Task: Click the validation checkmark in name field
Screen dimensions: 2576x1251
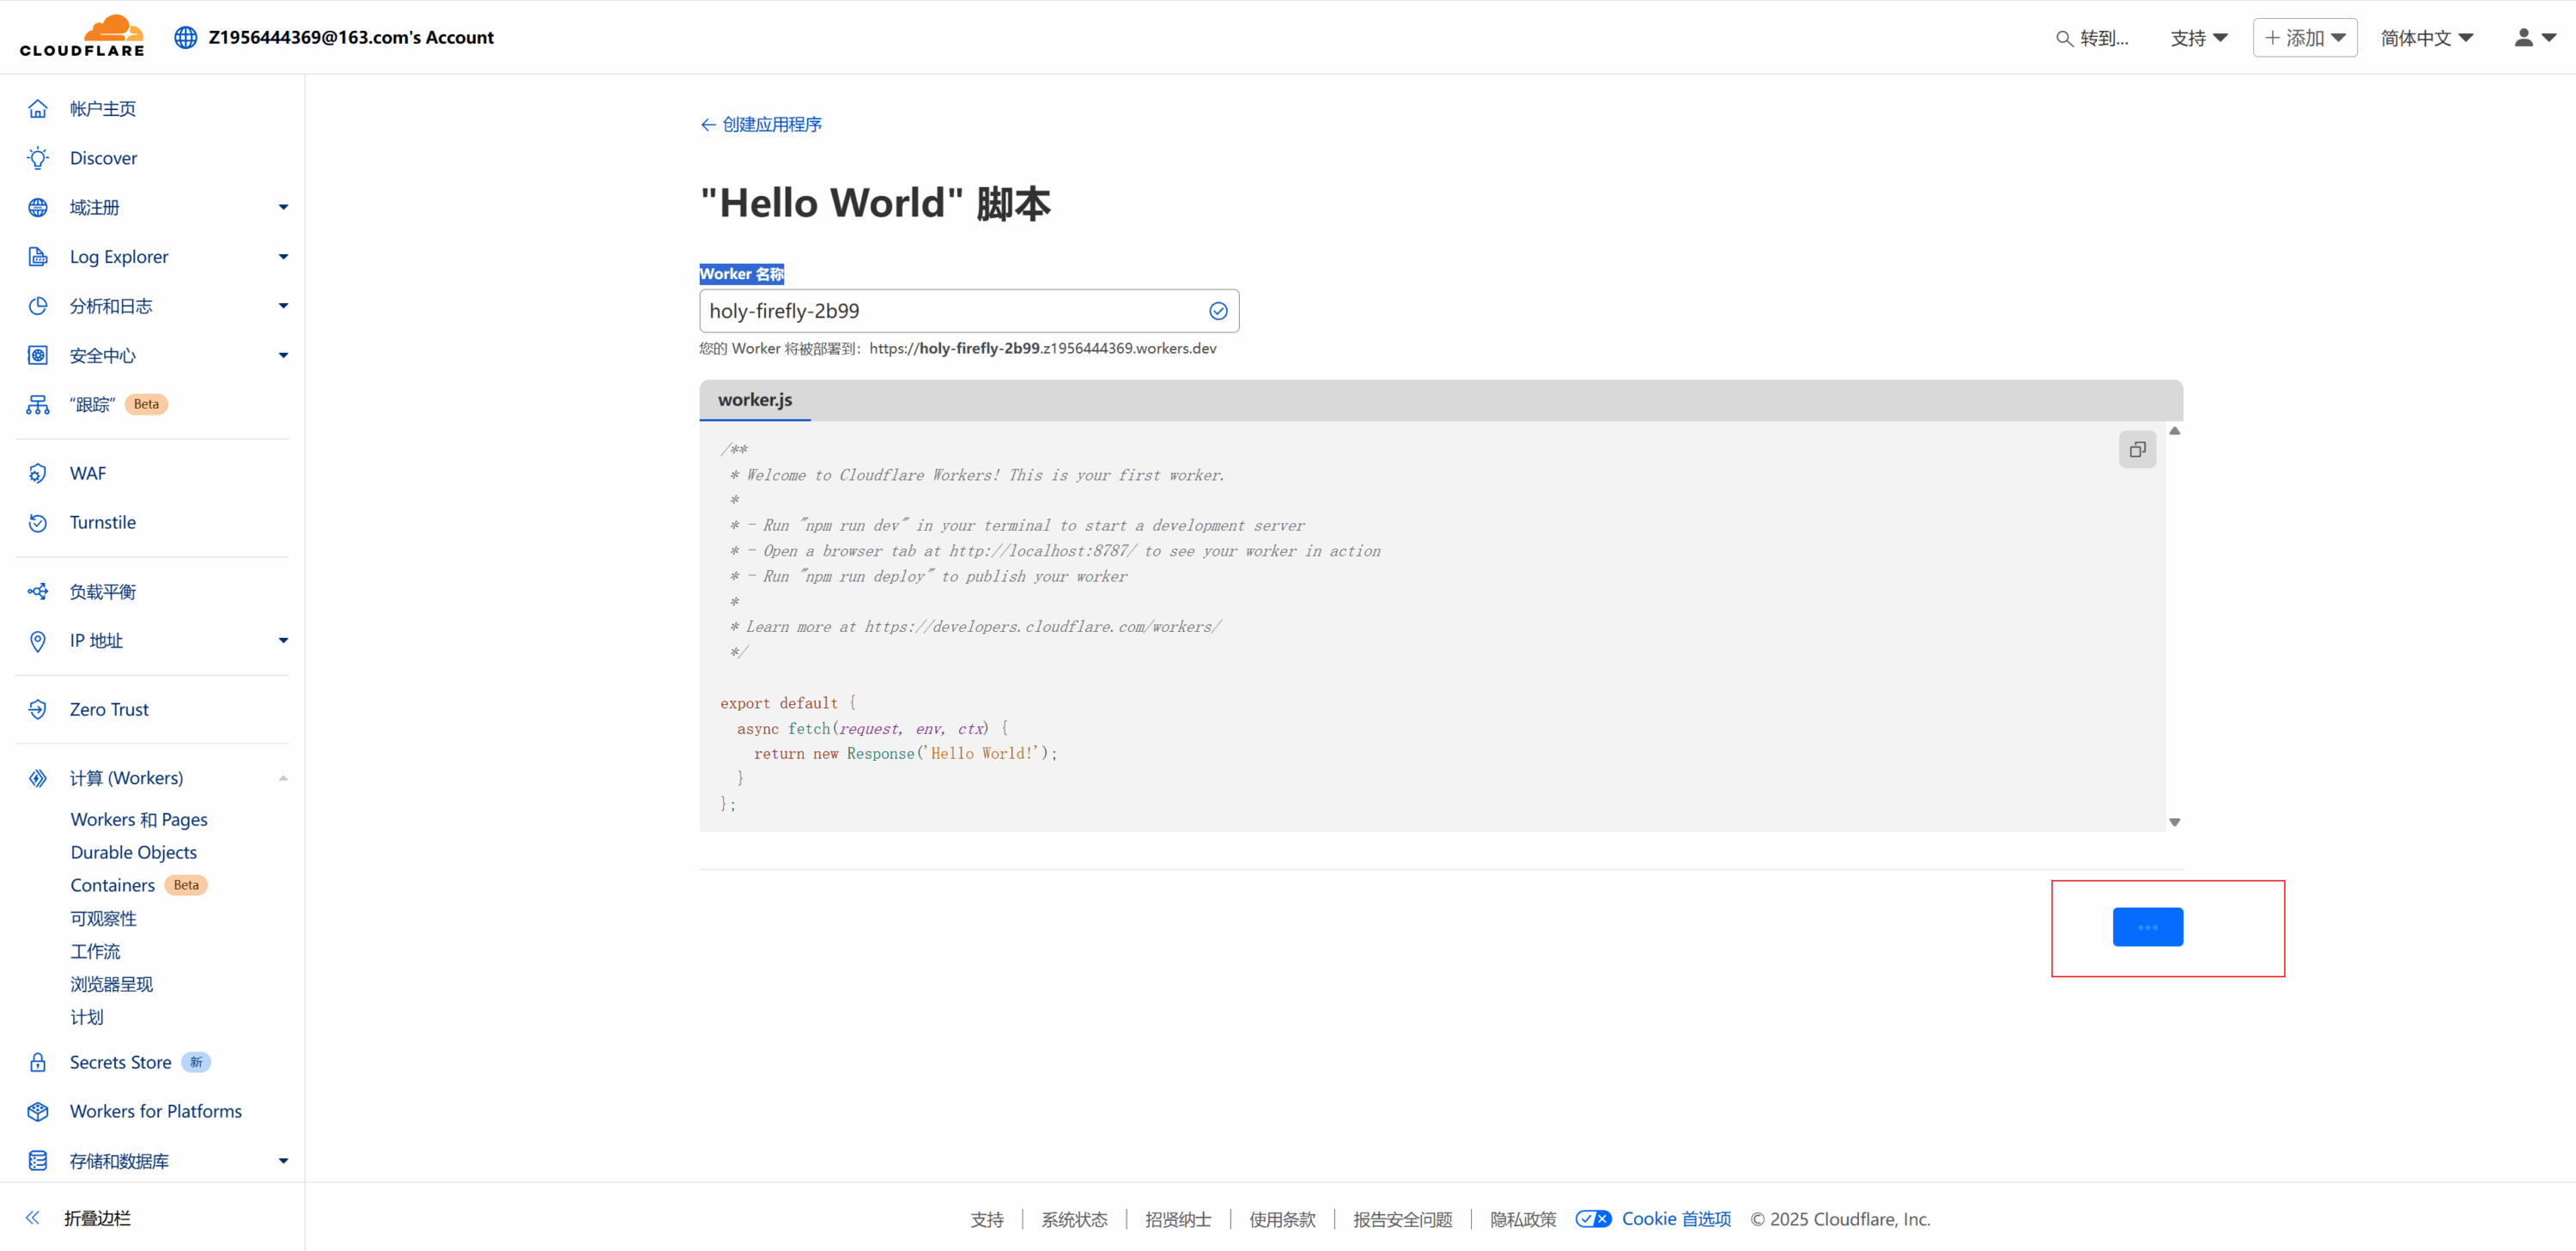Action: 1218,311
